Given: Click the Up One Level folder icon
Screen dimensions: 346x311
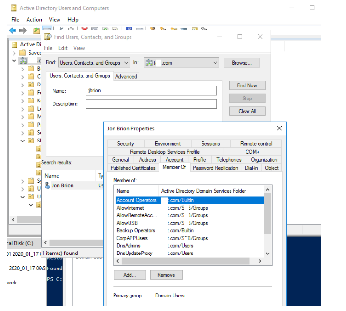Looking at the screenshot, I should click(x=36, y=30).
